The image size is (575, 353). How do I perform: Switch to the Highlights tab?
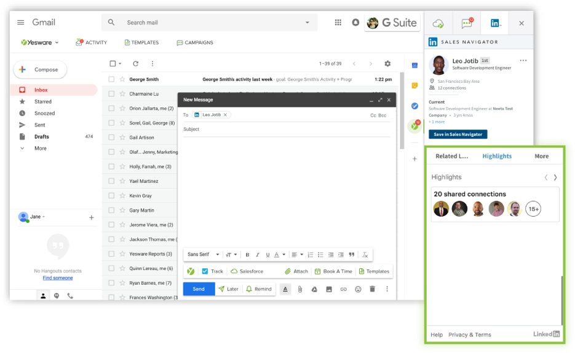(497, 156)
